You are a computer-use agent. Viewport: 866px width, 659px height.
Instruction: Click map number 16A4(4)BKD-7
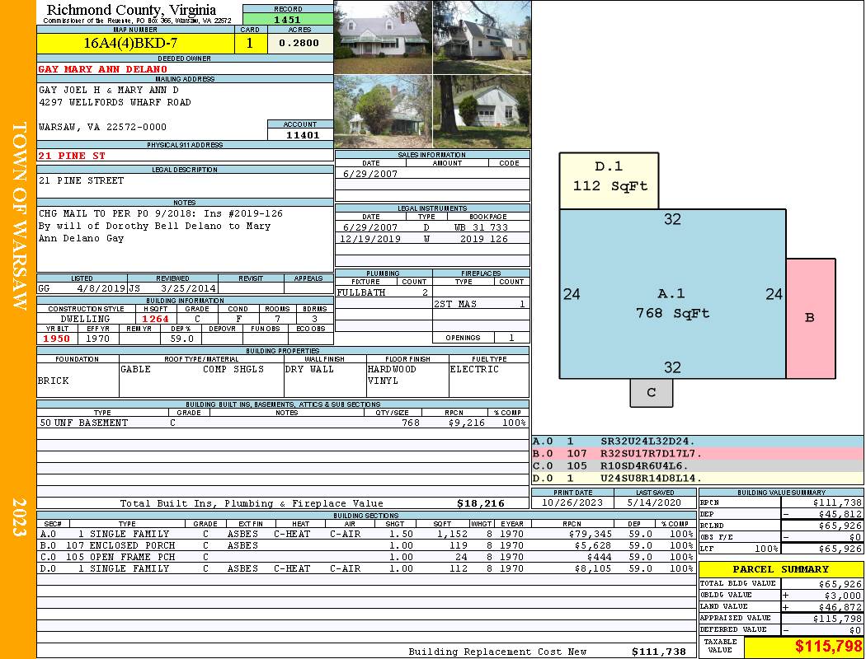point(130,43)
